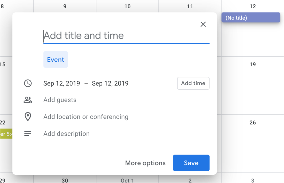Dismiss the dialog with the X icon
This screenshot has height=183, width=284.
[203, 24]
